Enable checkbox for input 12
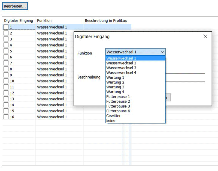Image resolution: width=218 pixels, height=171 pixels. [x=6, y=93]
